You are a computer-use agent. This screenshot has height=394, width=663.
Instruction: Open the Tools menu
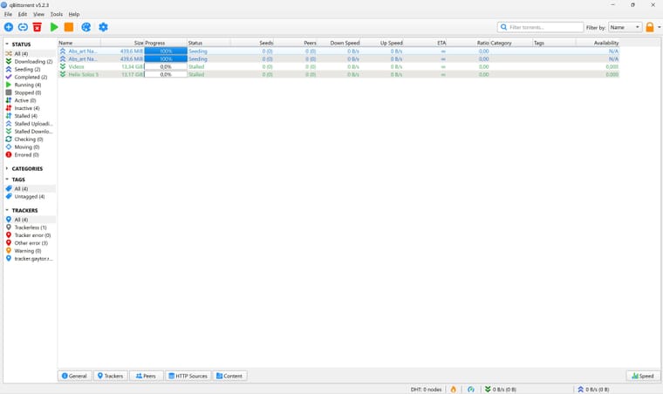pyautogui.click(x=56, y=14)
